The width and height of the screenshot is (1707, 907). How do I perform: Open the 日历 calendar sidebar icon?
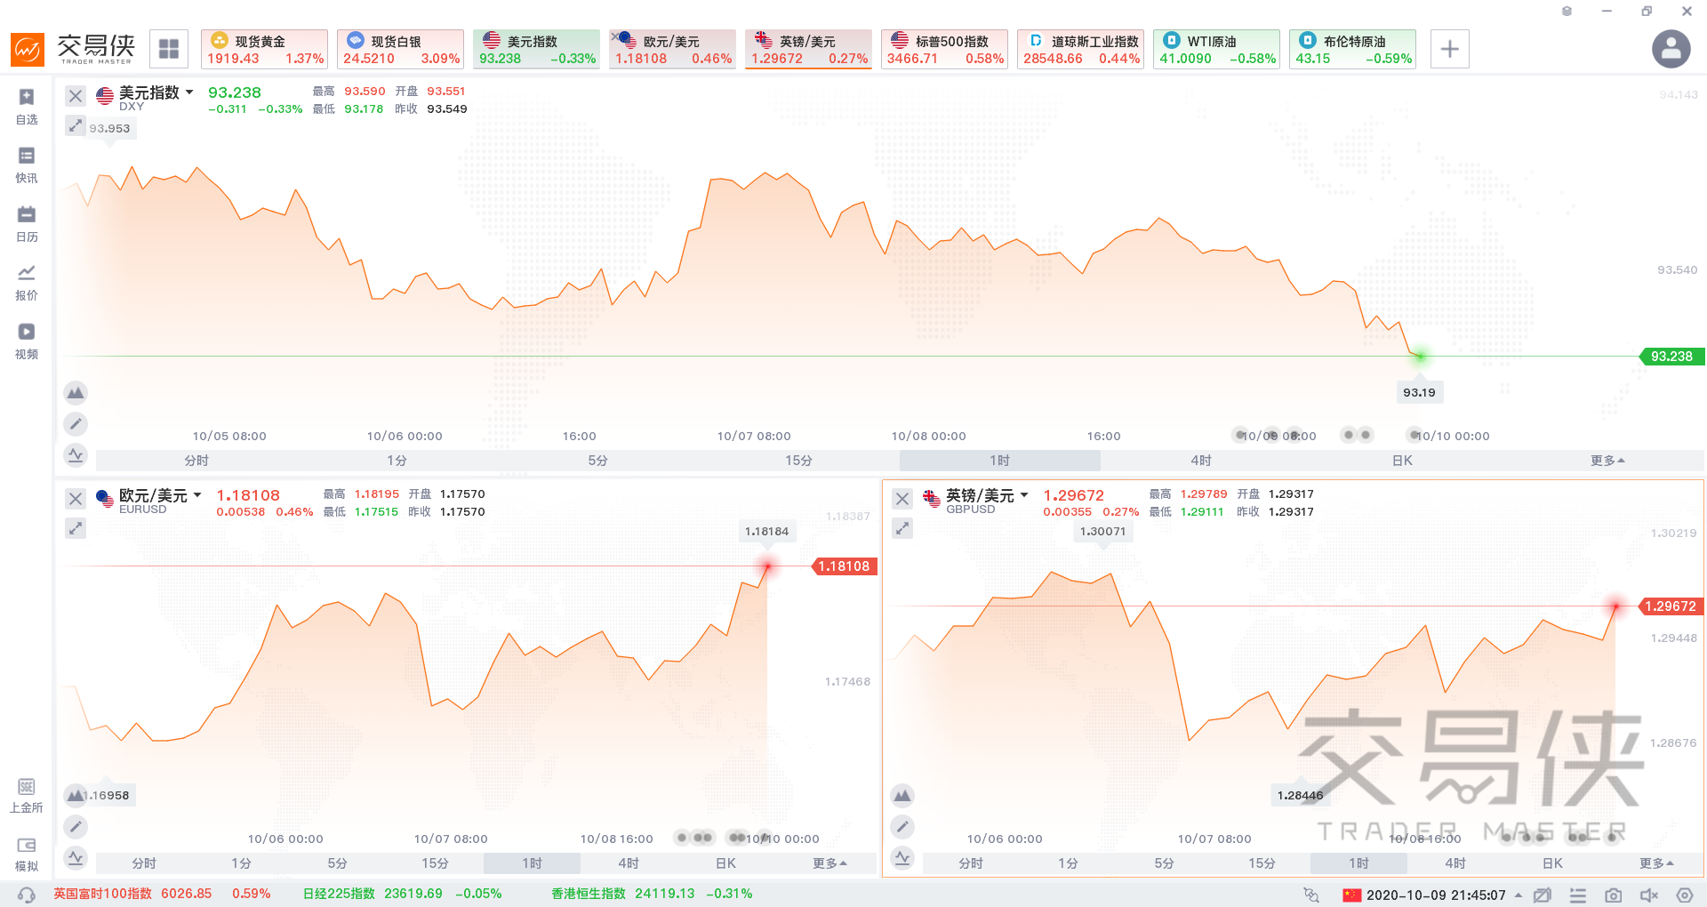(27, 223)
